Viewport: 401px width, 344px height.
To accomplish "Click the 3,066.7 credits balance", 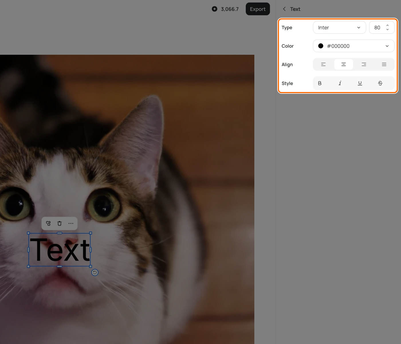I will pyautogui.click(x=230, y=9).
